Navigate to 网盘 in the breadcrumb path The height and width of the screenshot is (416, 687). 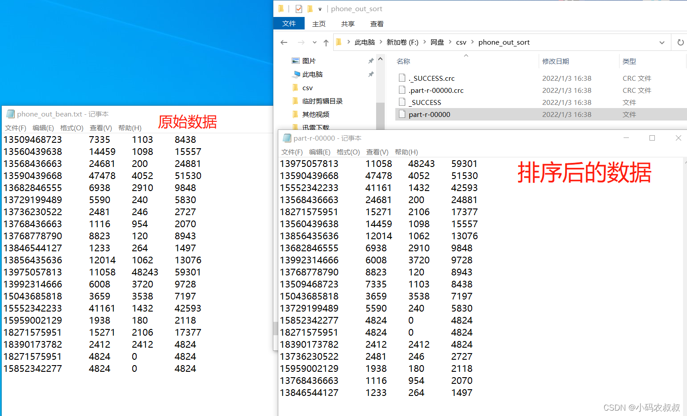click(x=437, y=42)
